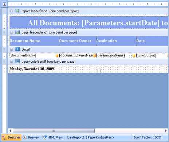Collapse the Detail band
Image resolution: width=169 pixels, height=142 pixels.
11,50
